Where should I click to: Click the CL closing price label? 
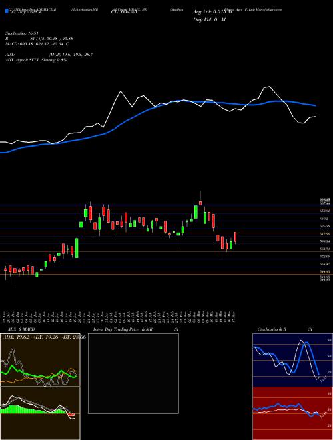[x=124, y=12]
